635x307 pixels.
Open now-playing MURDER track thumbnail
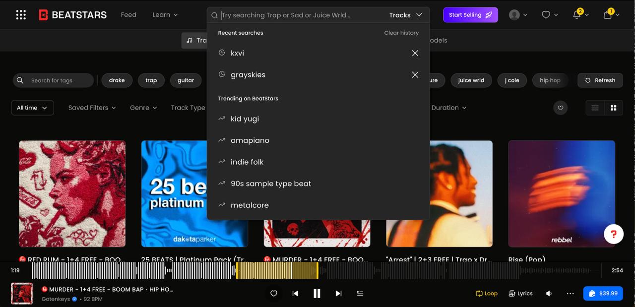tap(22, 294)
